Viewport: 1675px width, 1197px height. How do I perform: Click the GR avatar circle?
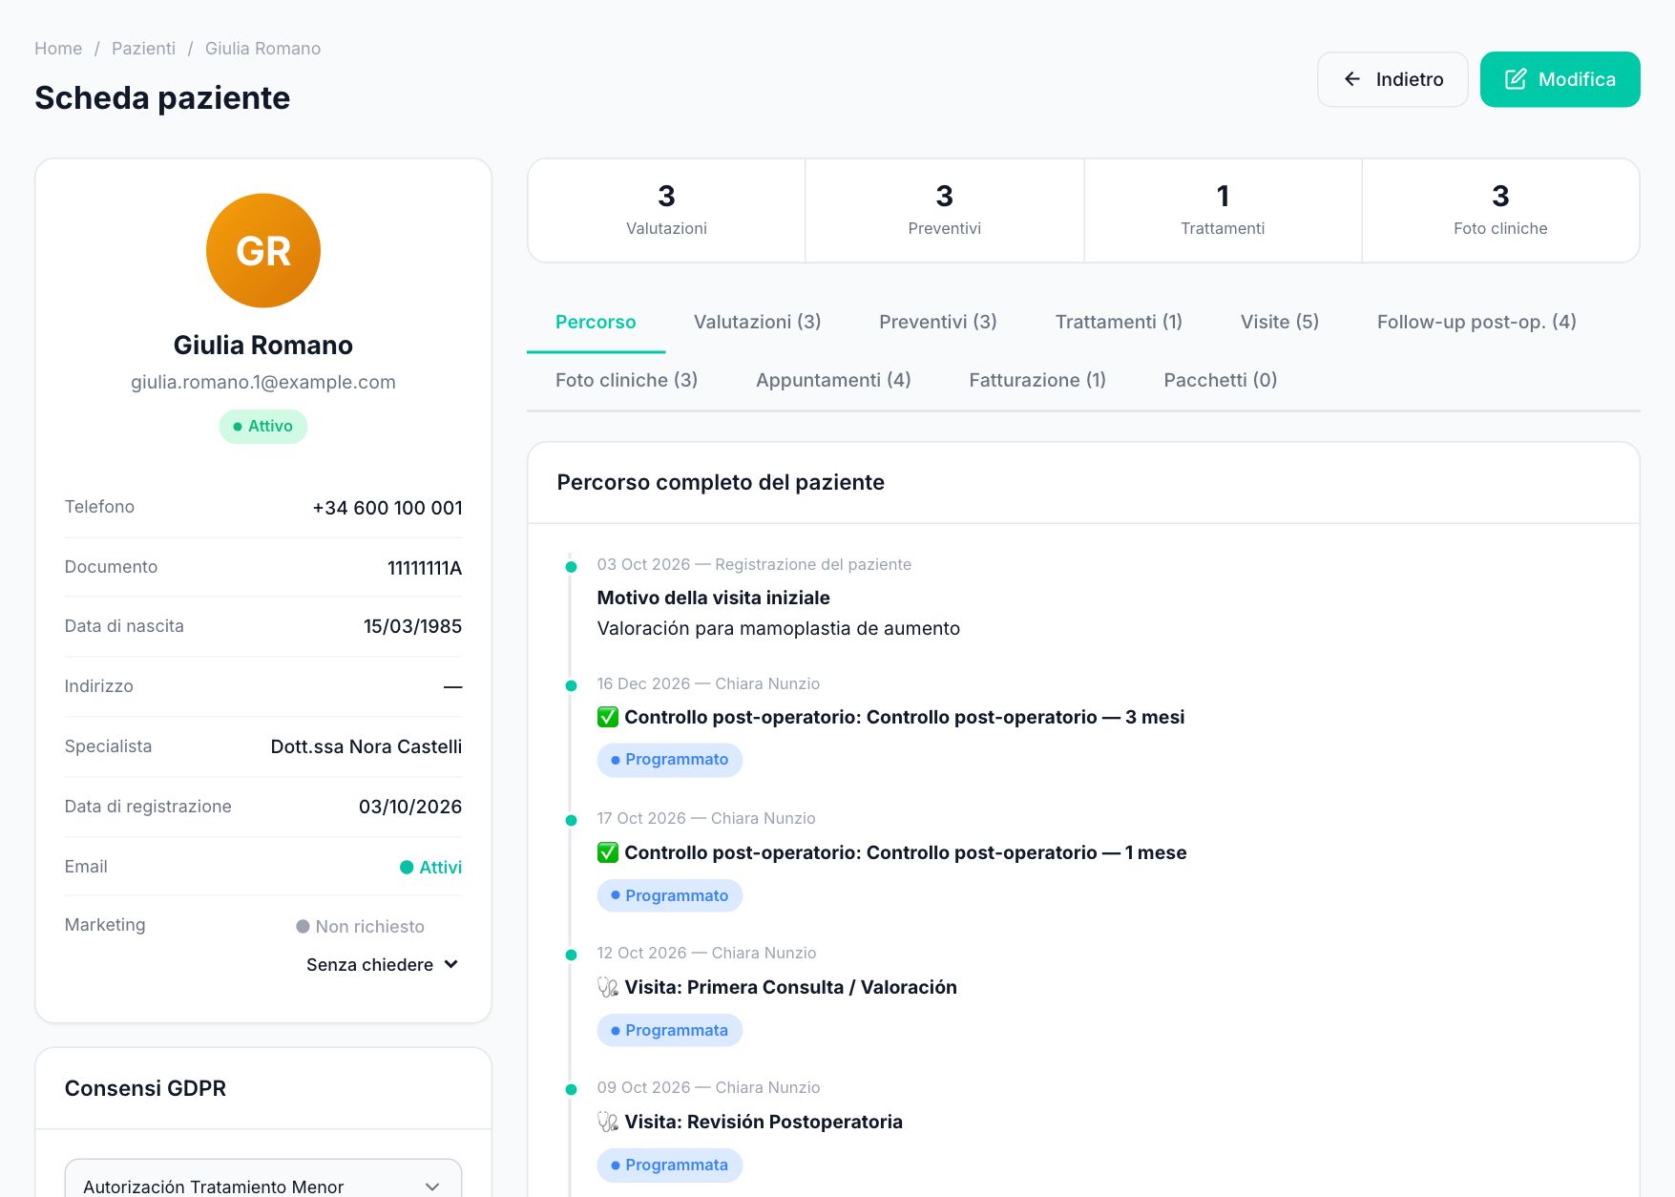(263, 251)
